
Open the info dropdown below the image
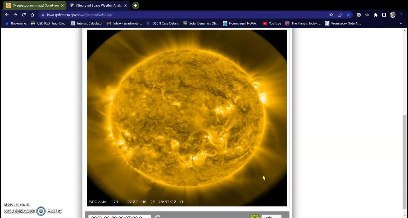tap(271, 217)
